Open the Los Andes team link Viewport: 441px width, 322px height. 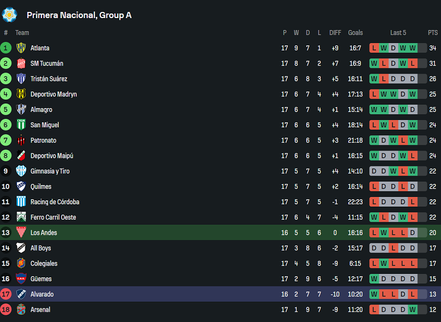coord(44,233)
